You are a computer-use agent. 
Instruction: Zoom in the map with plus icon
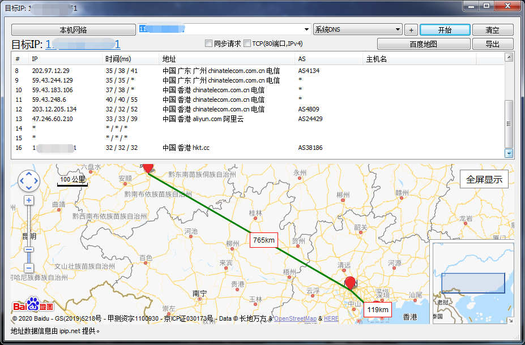pyautogui.click(x=29, y=200)
